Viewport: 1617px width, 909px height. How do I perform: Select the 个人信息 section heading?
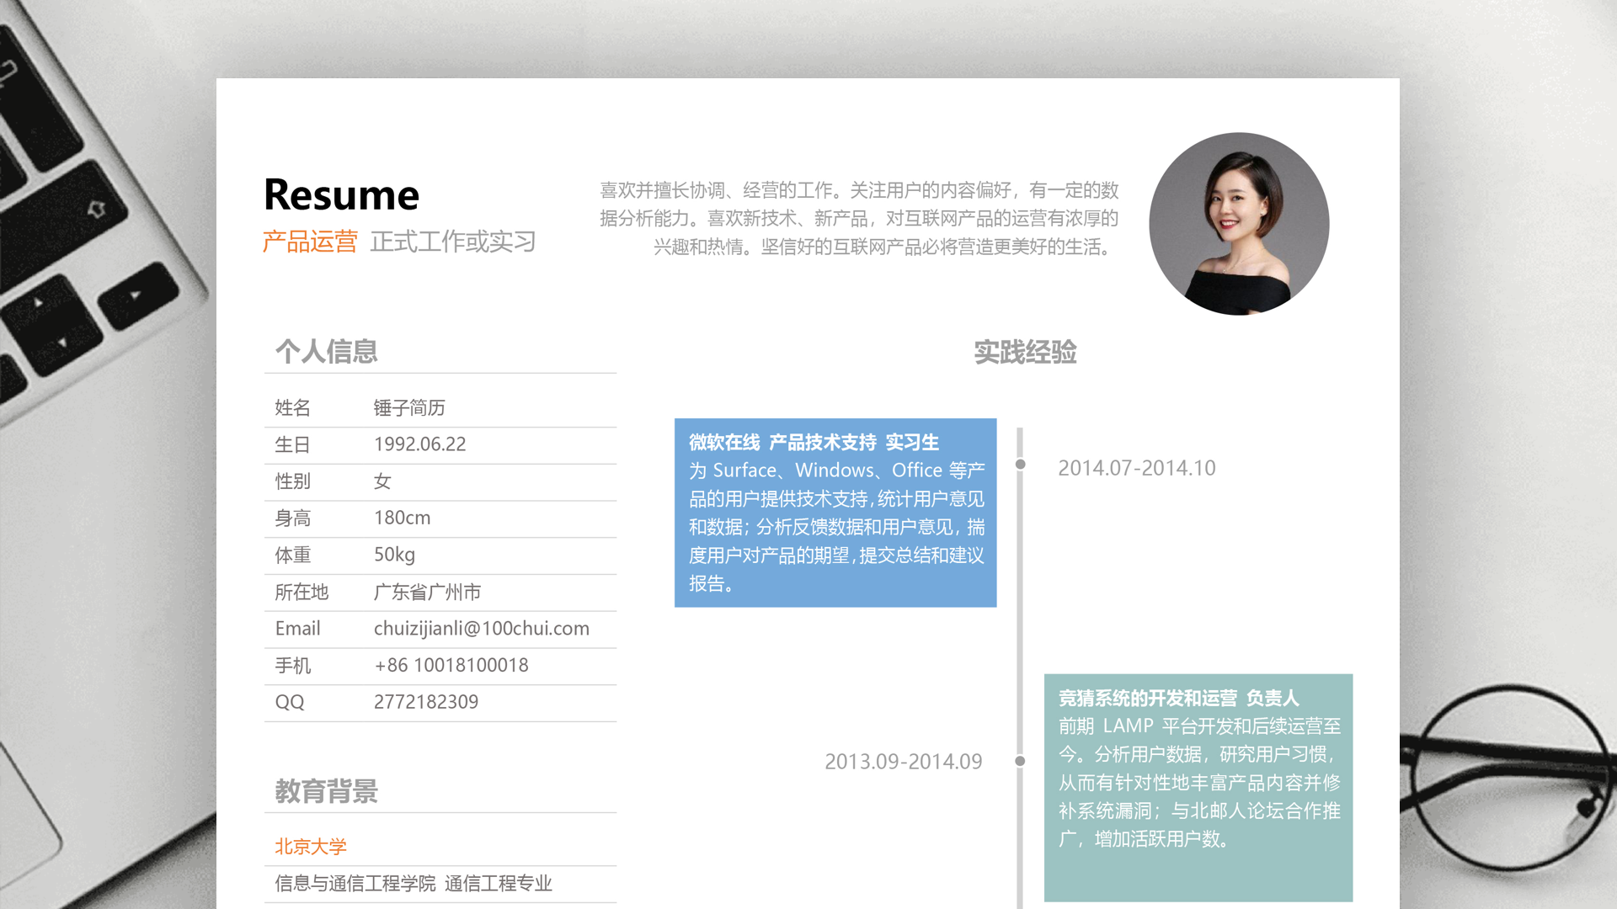click(x=327, y=351)
